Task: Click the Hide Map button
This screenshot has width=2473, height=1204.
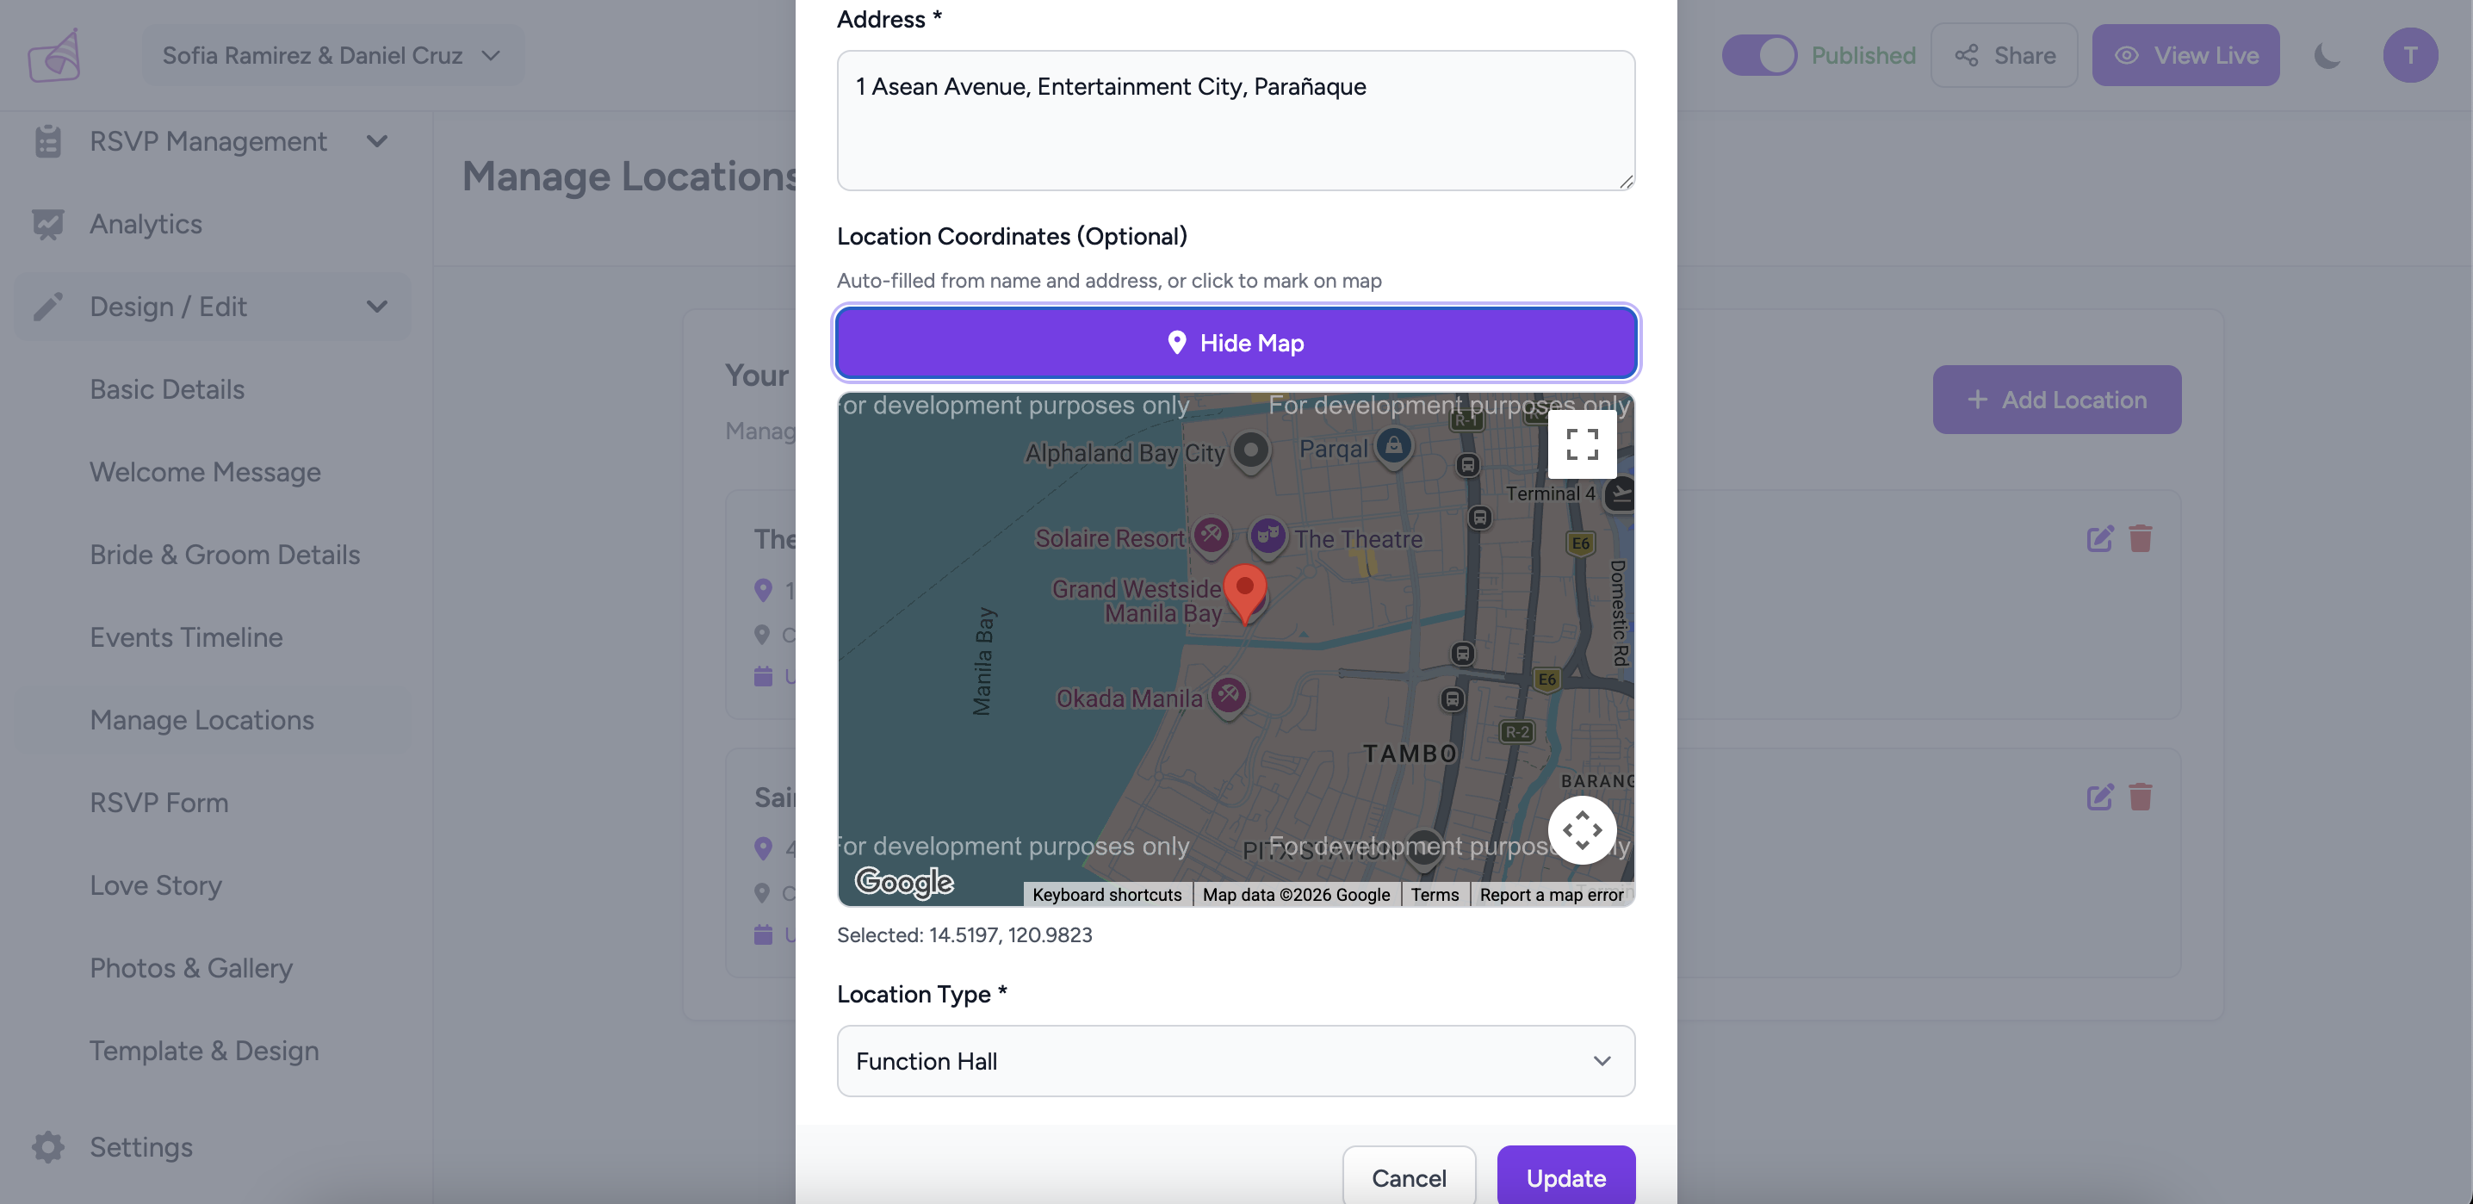Action: point(1236,342)
